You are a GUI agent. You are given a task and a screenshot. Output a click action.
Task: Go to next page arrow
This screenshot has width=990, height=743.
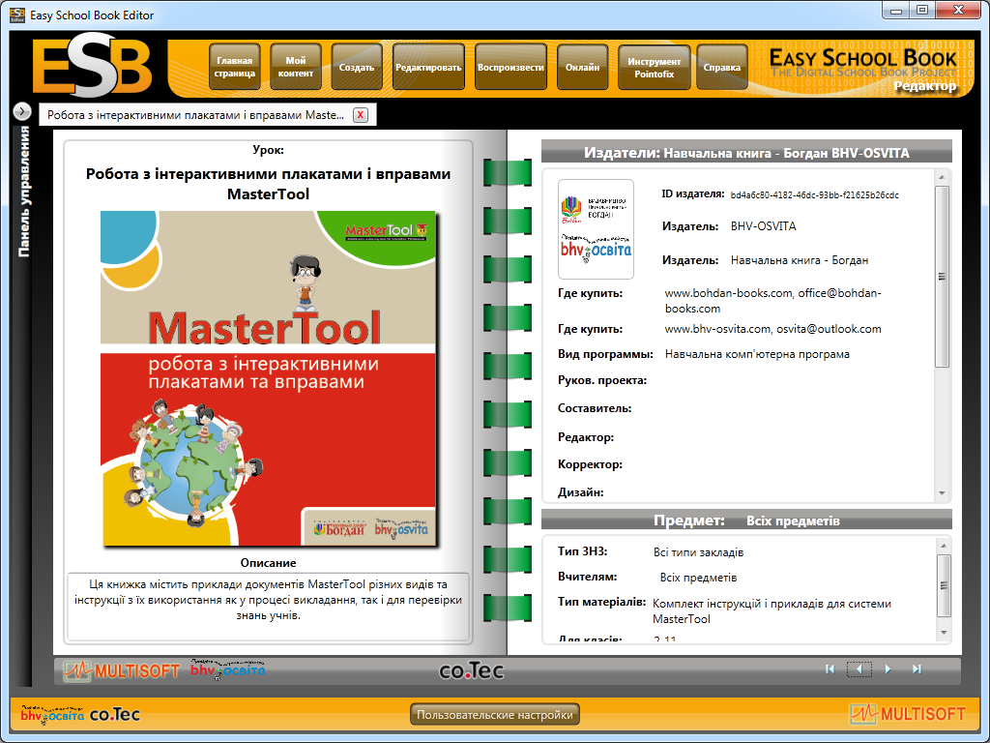pos(888,669)
